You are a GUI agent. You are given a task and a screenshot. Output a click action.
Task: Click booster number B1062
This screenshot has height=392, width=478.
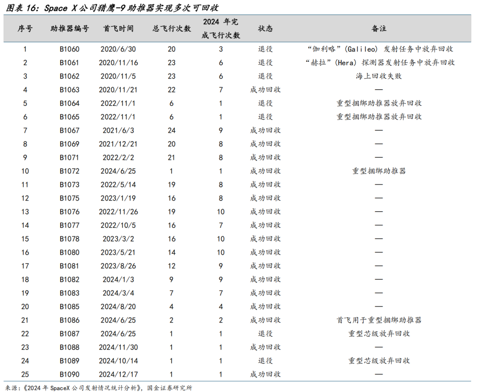(x=69, y=76)
